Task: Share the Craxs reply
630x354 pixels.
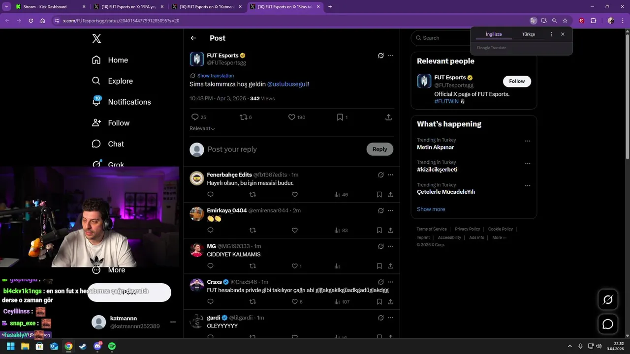Action: click(x=390, y=302)
